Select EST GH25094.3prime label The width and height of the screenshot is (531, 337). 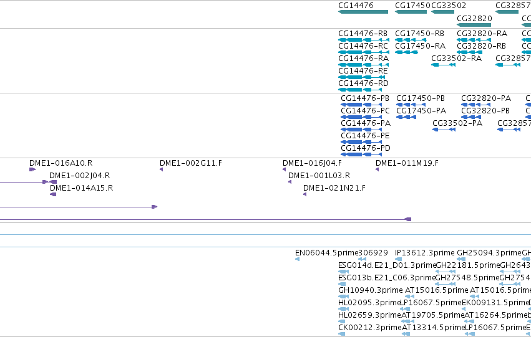[x=489, y=253]
